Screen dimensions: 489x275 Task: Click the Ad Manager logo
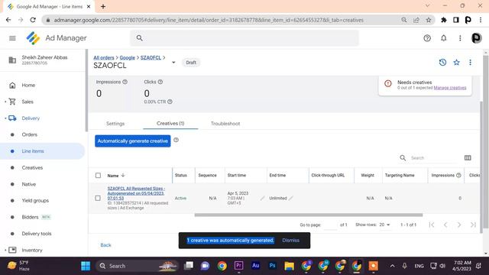pyautogui.click(x=33, y=38)
